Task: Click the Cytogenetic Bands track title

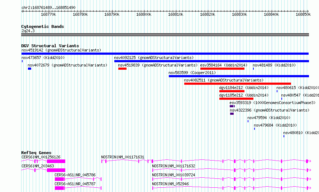Action: click(x=43, y=26)
